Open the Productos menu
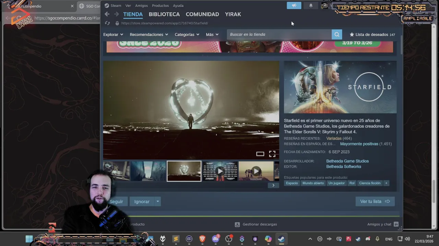 (x=160, y=5)
